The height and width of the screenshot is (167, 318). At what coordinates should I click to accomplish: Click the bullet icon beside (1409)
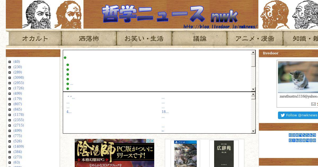10,147
